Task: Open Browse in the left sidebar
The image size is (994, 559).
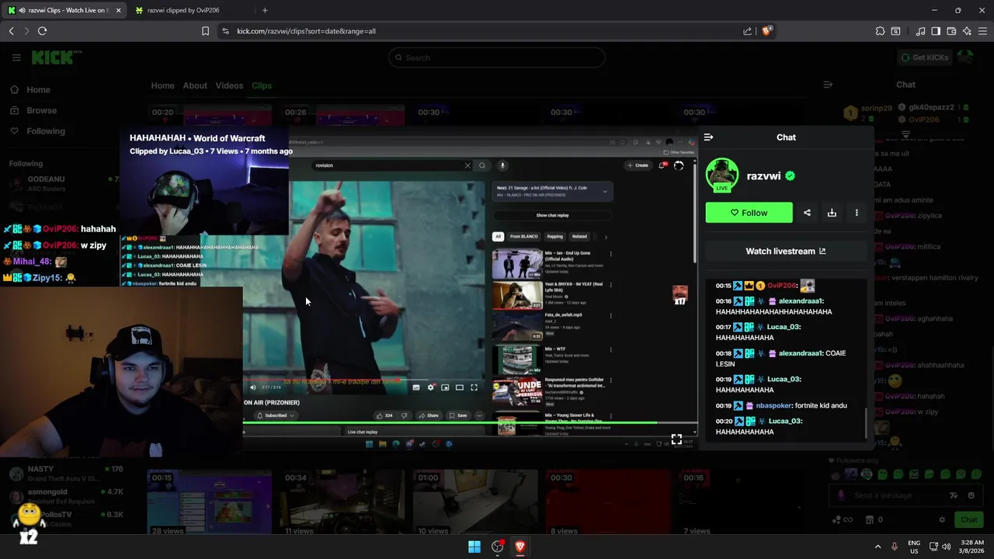Action: coord(34,110)
